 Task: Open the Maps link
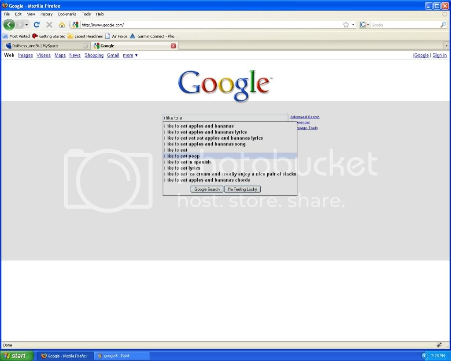[60, 55]
